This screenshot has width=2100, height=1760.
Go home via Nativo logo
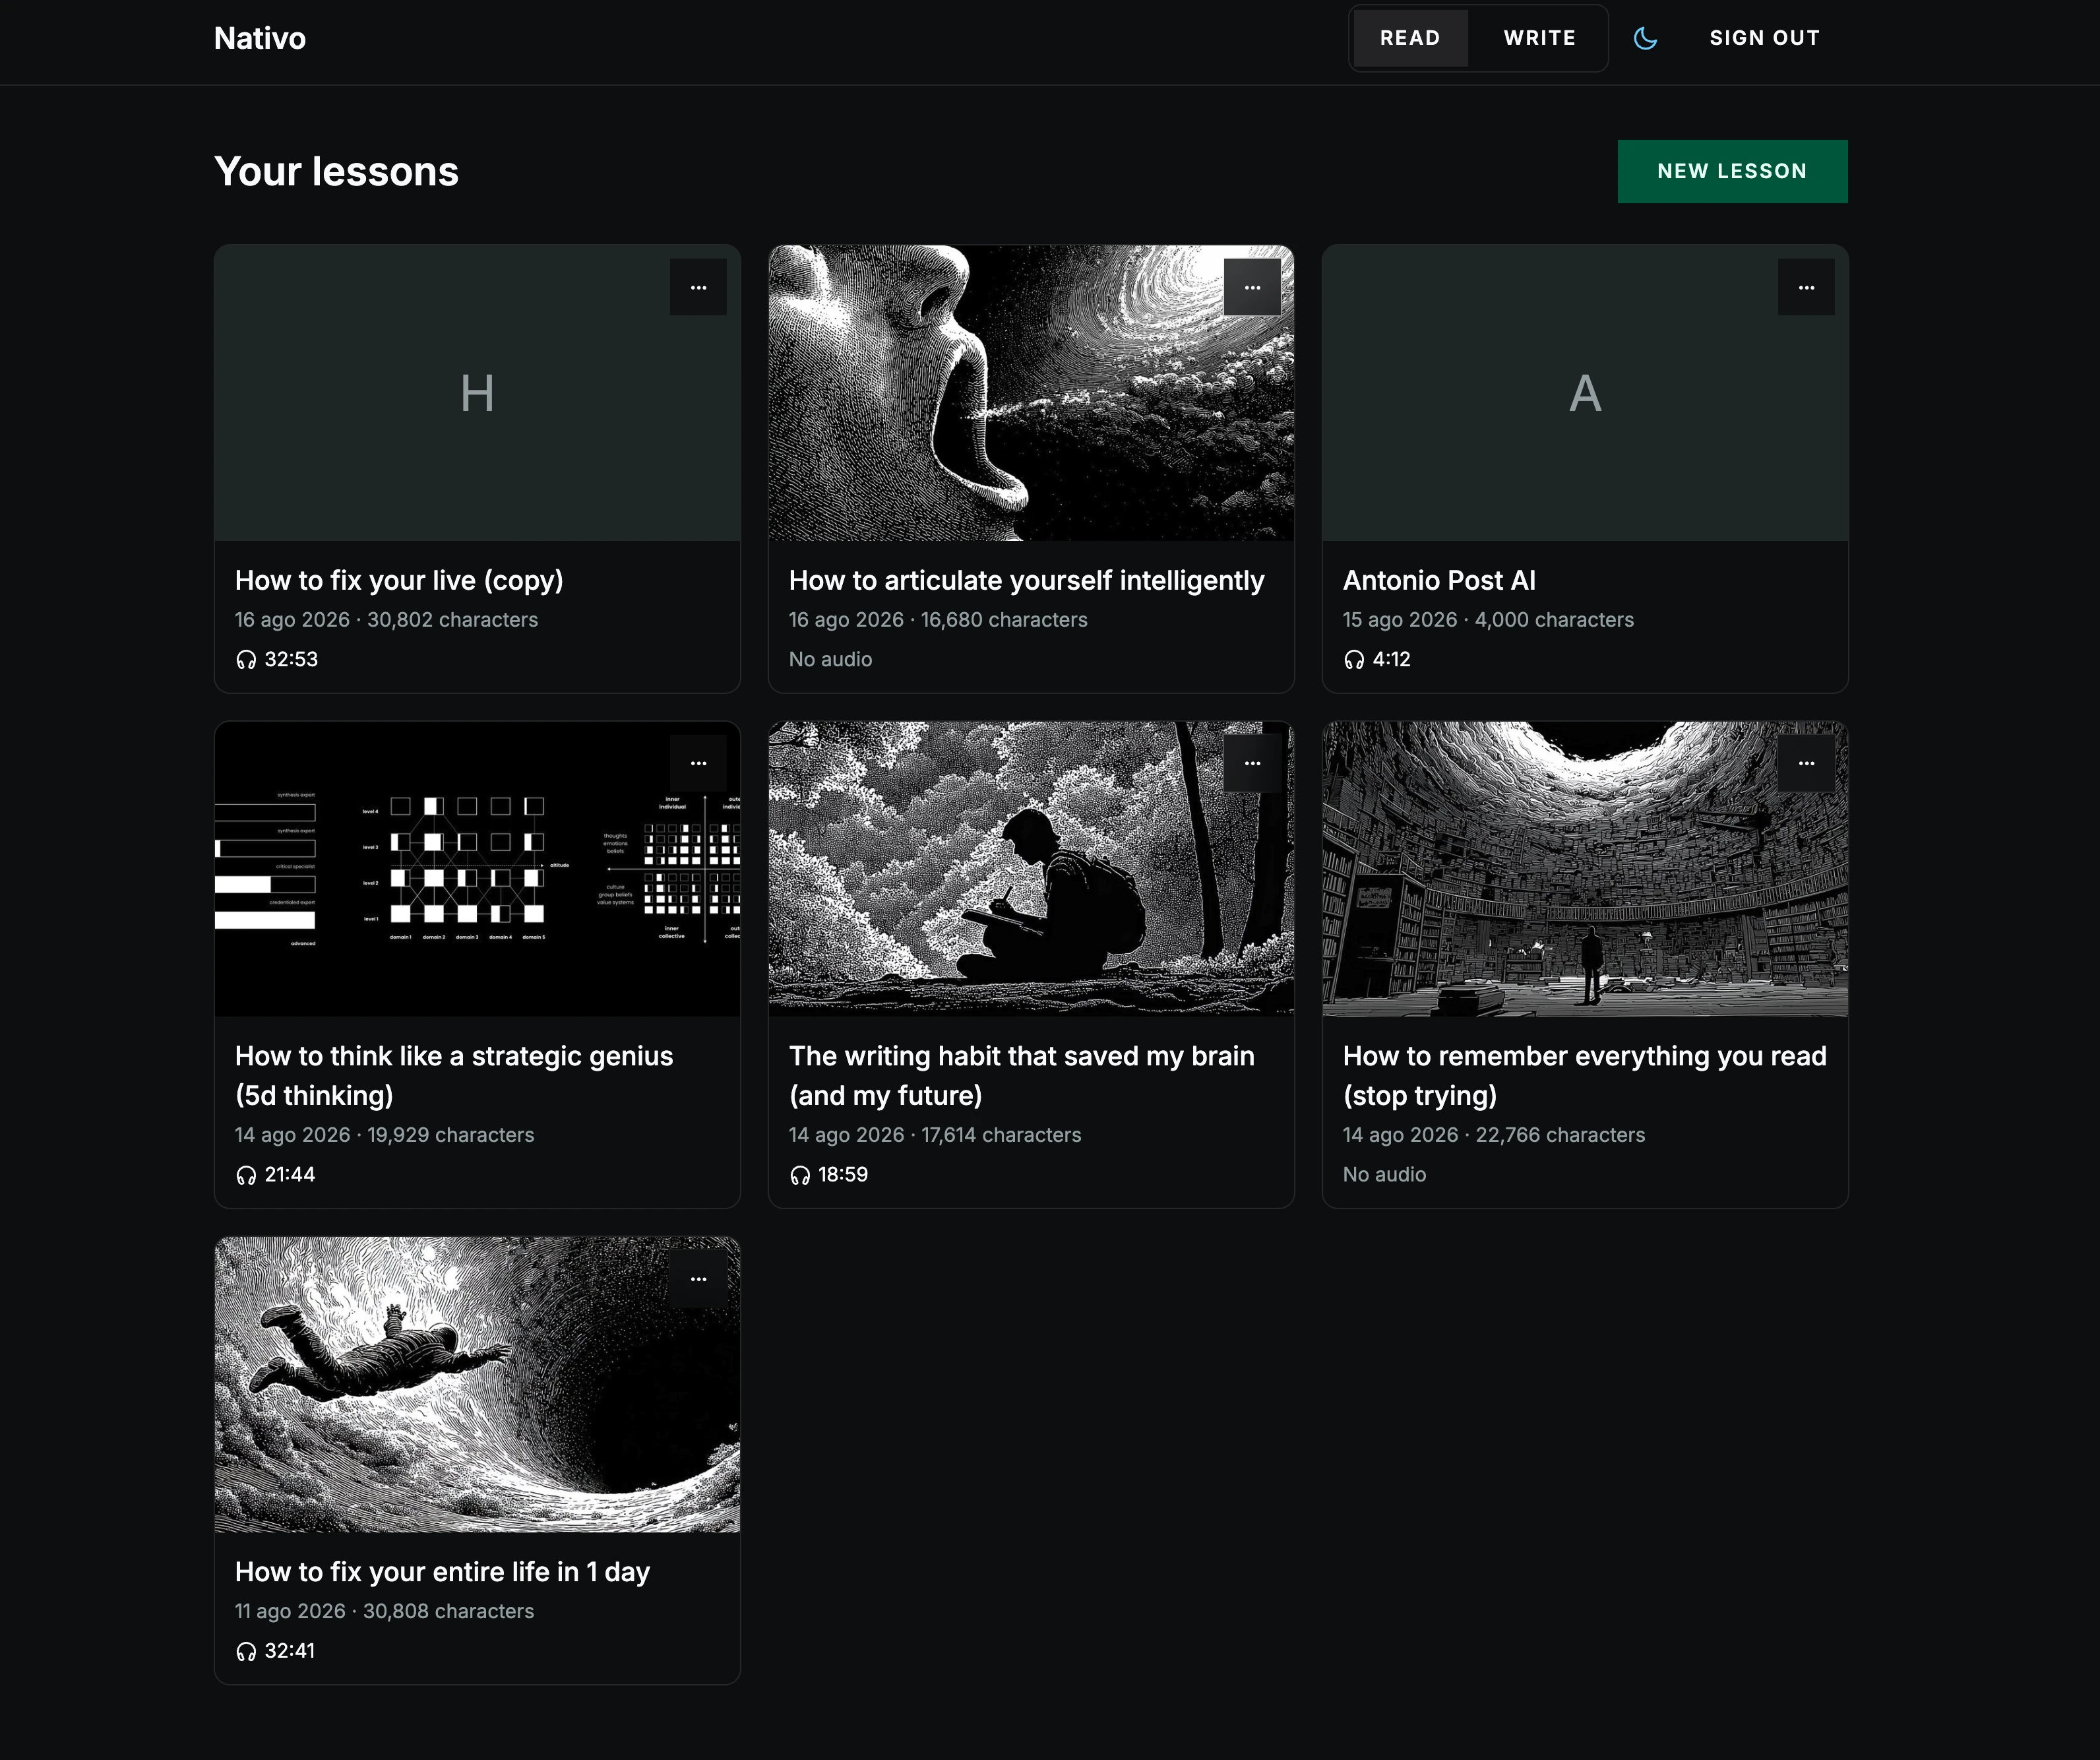(x=260, y=38)
